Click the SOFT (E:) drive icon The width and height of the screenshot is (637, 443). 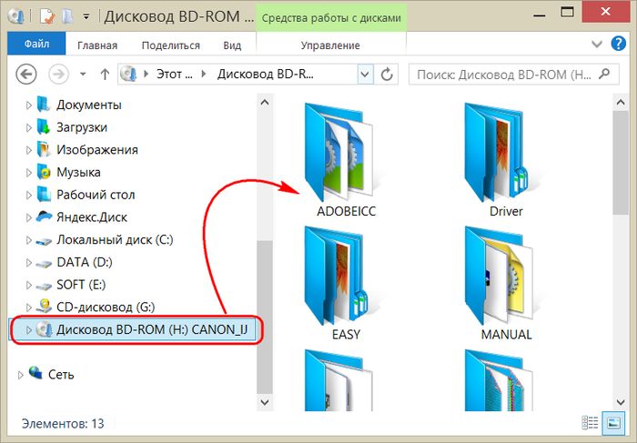43,286
